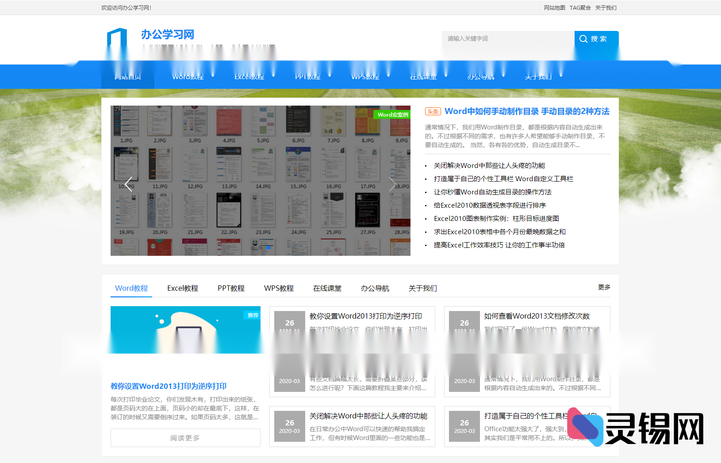Click the left carousel arrow
The height and width of the screenshot is (463, 721).
129,184
